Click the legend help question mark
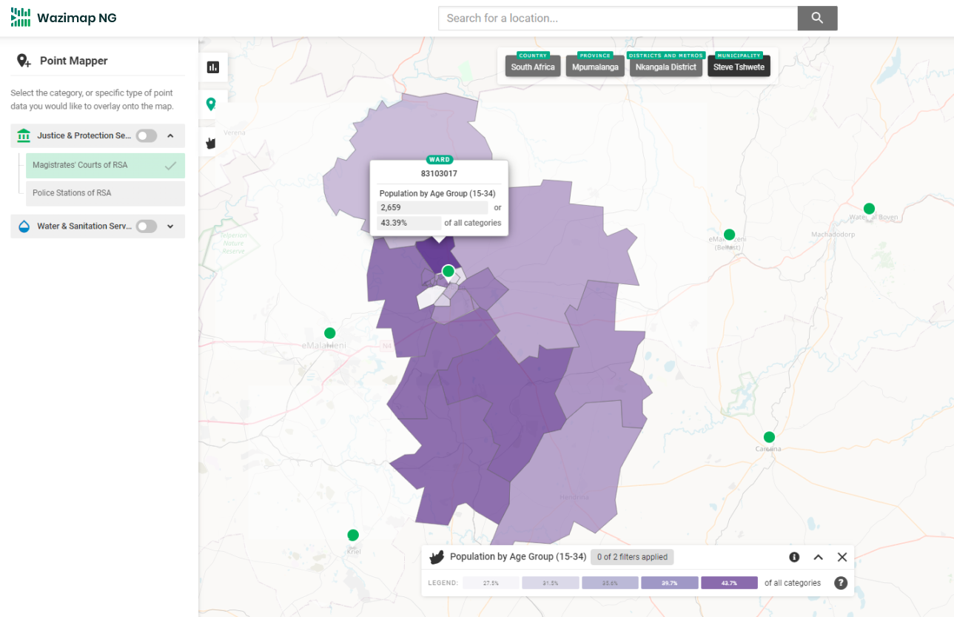Image resolution: width=954 pixels, height=617 pixels. click(841, 583)
